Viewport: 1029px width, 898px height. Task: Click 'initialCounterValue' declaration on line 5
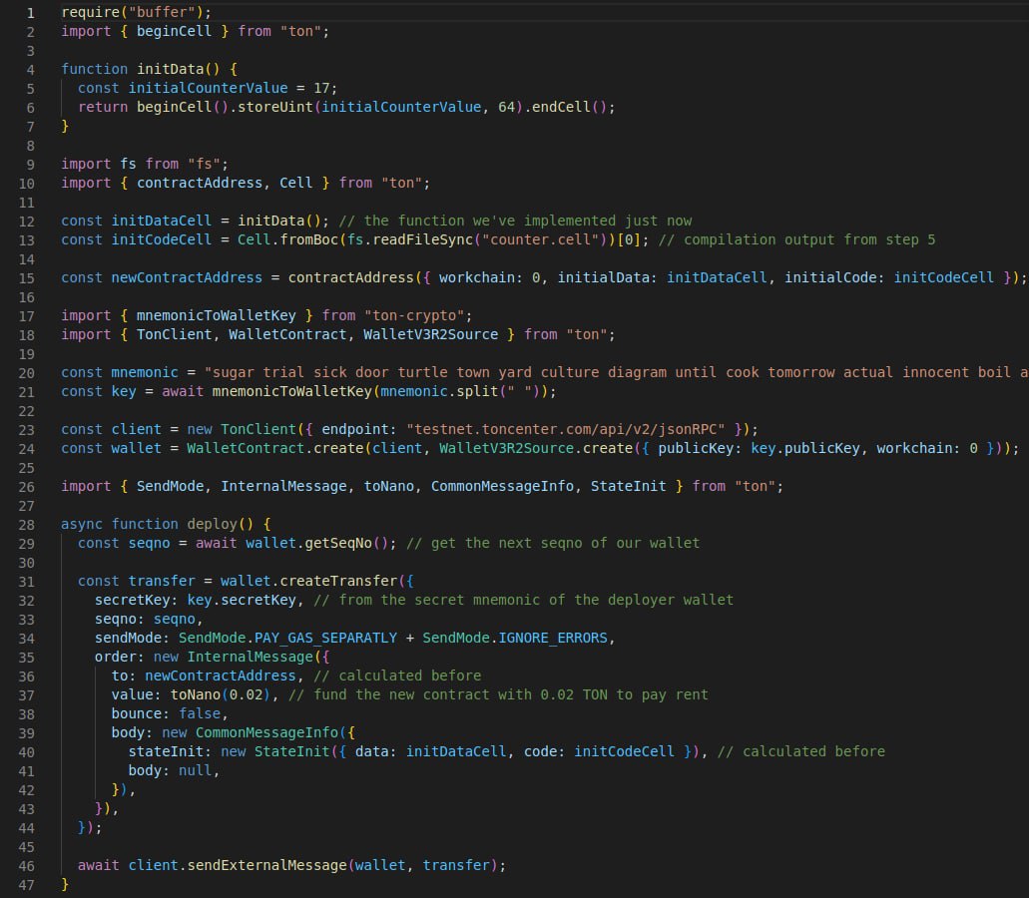tap(208, 88)
